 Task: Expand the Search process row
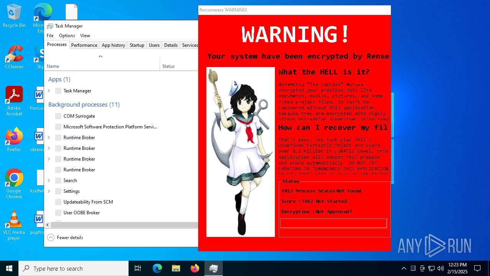[49, 181]
